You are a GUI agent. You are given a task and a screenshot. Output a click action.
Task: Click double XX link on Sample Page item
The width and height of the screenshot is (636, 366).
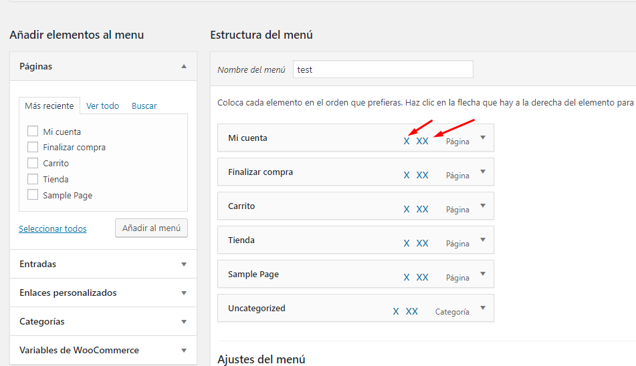point(422,277)
